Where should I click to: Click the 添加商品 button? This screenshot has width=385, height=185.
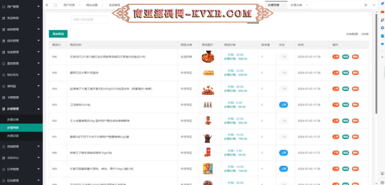click(x=58, y=34)
